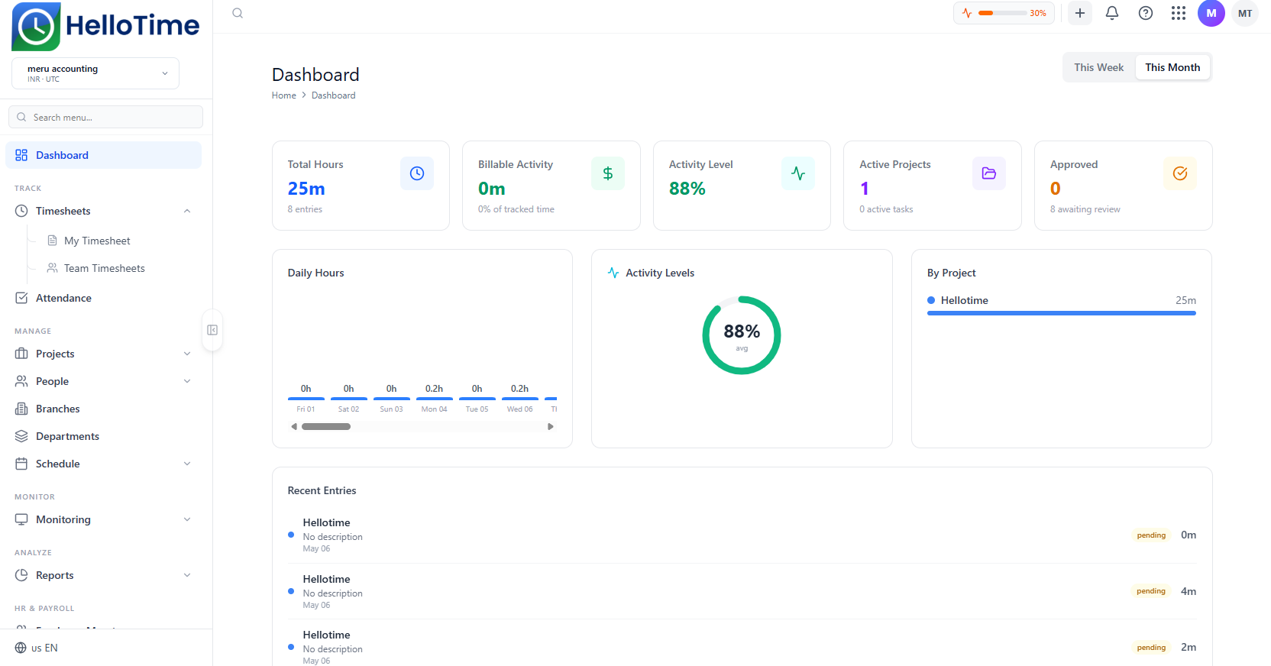Switch to This Month view
This screenshot has width=1271, height=666.
[x=1172, y=67]
